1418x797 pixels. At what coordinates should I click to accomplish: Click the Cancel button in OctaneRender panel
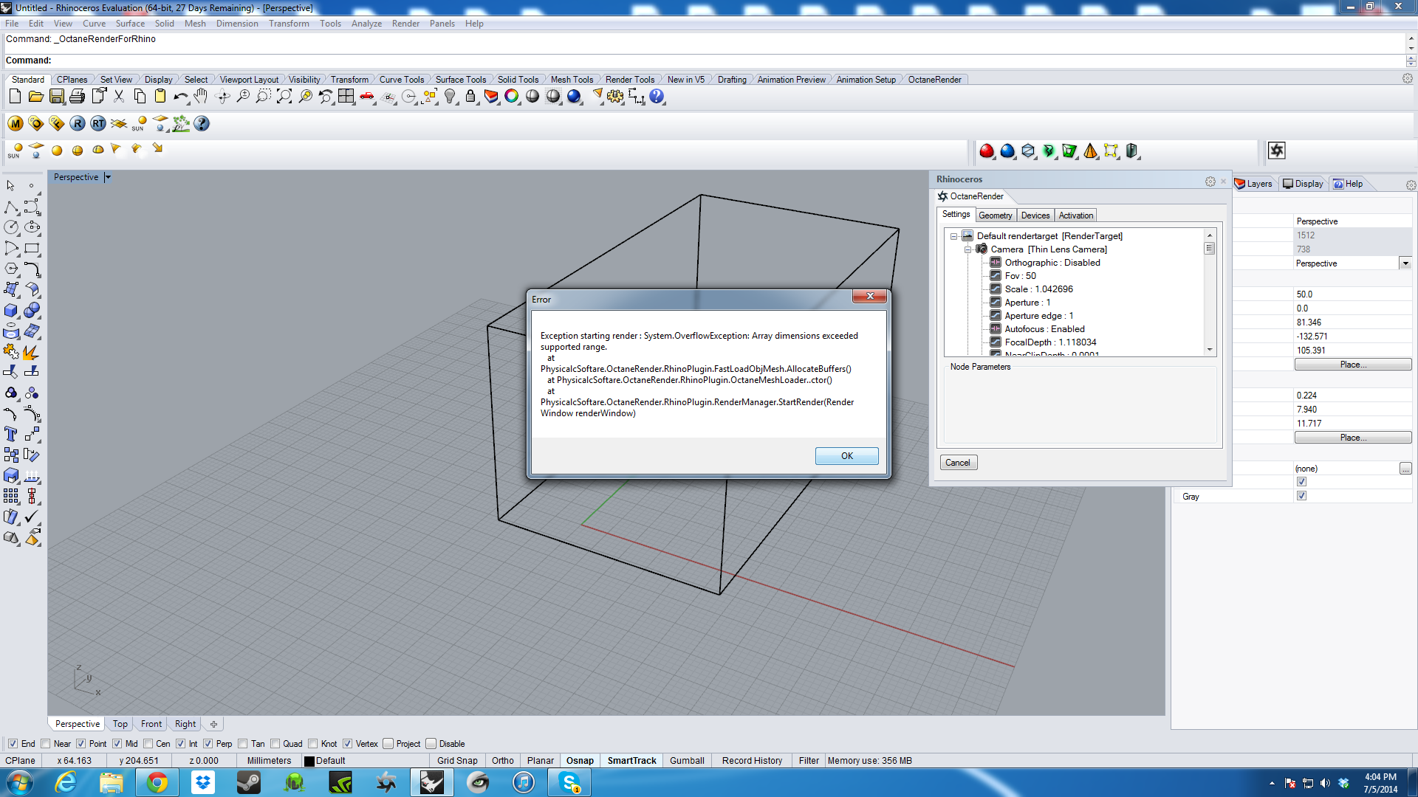click(x=958, y=463)
